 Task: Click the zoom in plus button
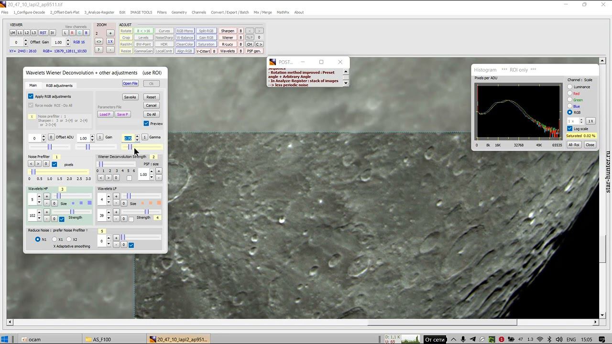pyautogui.click(x=110, y=33)
